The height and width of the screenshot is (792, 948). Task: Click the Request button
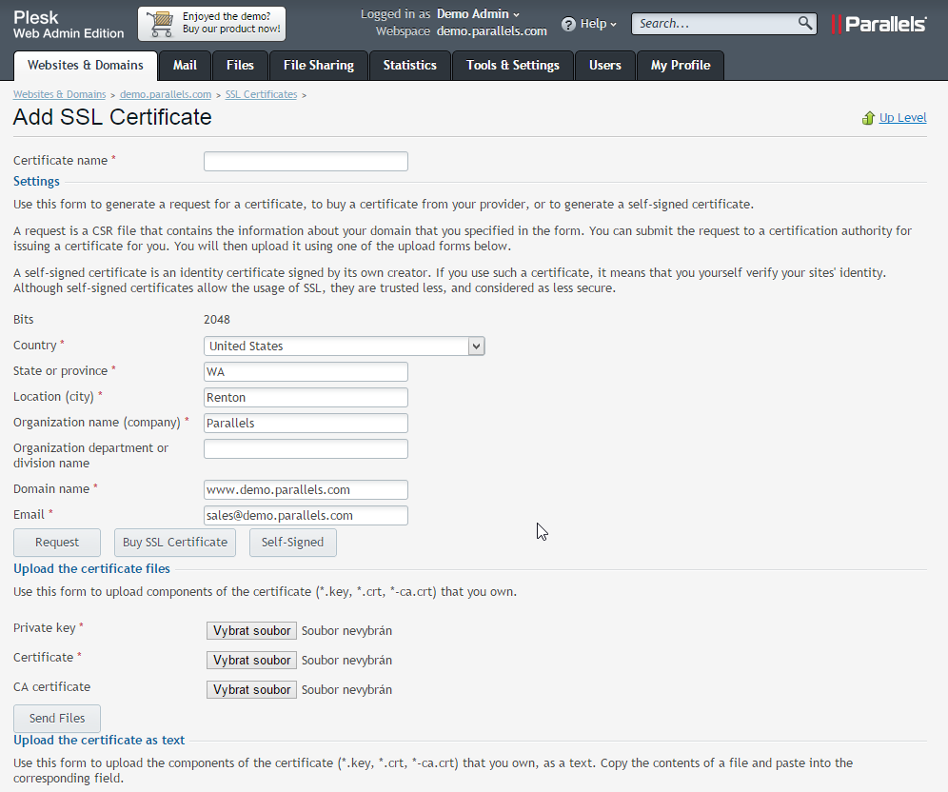(x=57, y=543)
